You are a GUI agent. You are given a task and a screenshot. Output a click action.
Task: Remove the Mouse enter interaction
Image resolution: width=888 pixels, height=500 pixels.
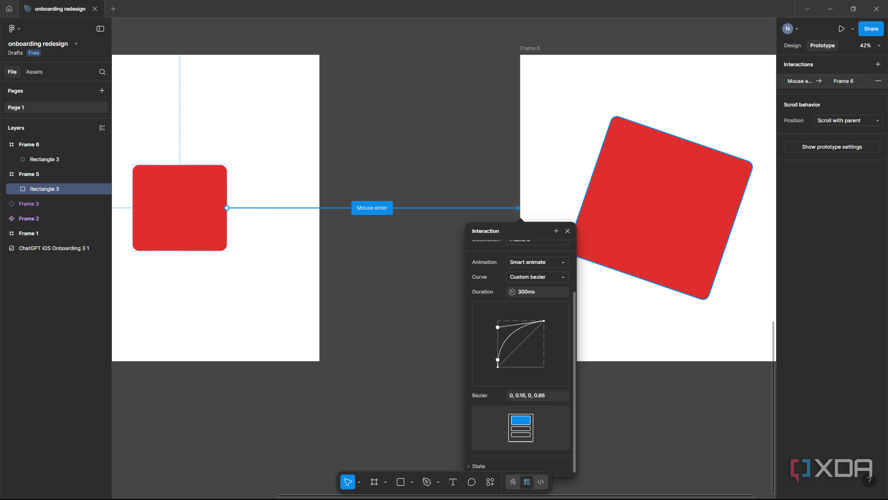pos(878,81)
